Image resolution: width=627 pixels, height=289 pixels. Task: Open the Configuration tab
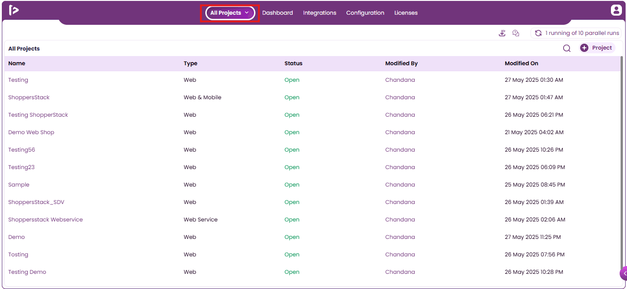pyautogui.click(x=365, y=13)
